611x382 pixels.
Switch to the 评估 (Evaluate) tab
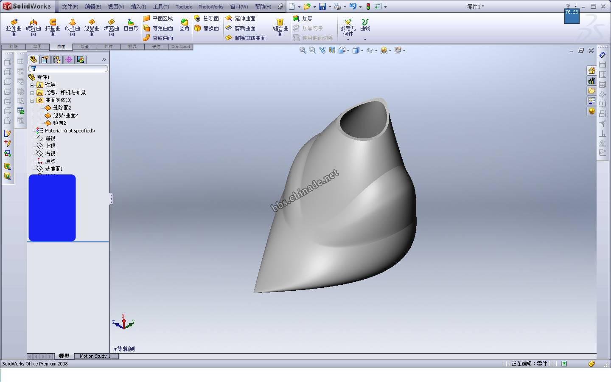tap(156, 47)
